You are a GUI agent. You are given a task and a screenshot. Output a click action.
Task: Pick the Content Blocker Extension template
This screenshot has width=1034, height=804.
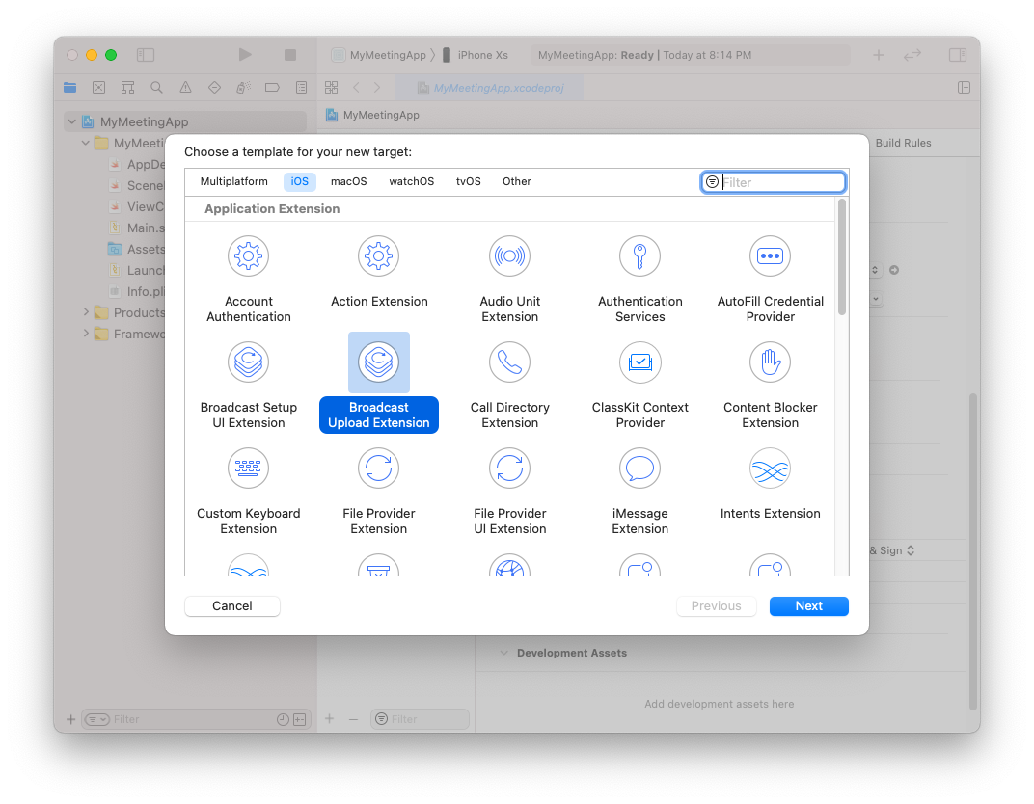pos(771,386)
